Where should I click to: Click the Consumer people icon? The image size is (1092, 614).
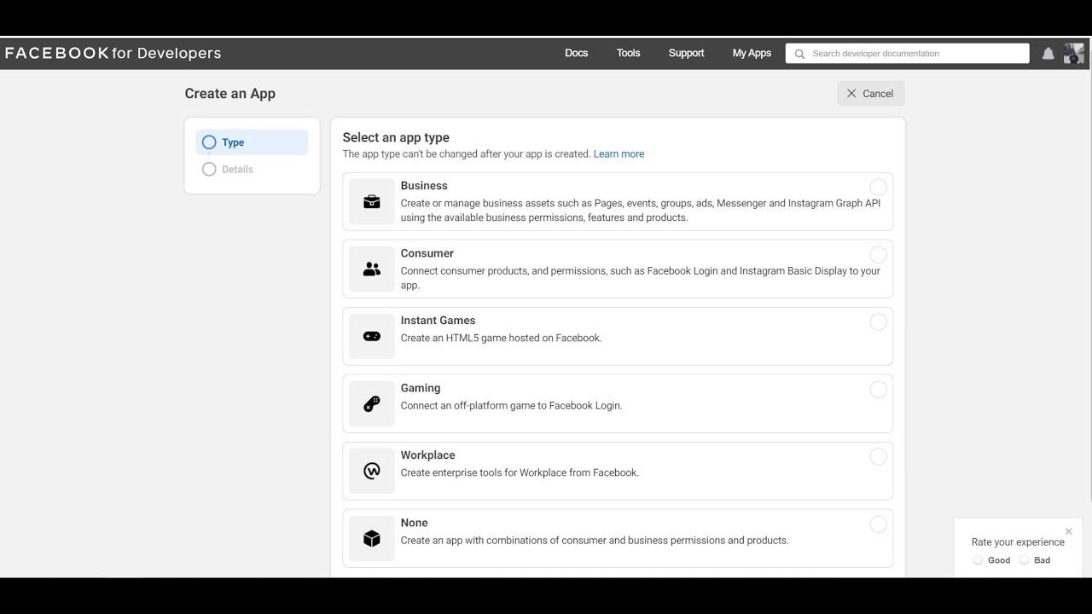point(372,269)
